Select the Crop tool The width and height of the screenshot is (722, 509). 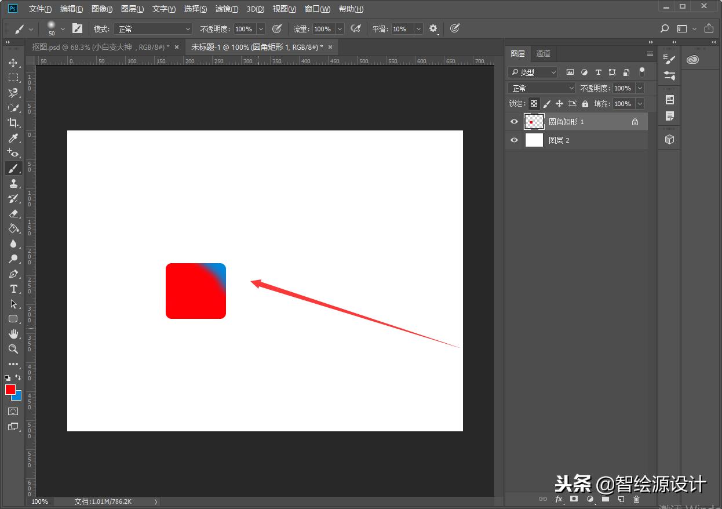13,123
